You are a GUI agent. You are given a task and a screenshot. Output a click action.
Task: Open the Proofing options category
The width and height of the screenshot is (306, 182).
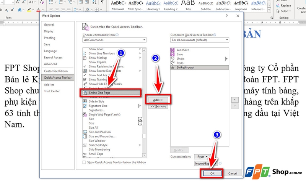(x=49, y=38)
